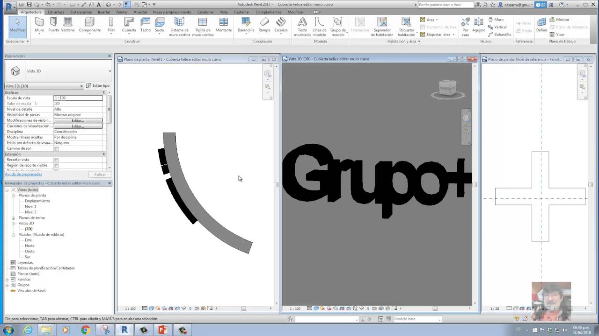The width and height of the screenshot is (599, 336).
Task: Expand the Planos de techo node
Action: pyautogui.click(x=13, y=218)
